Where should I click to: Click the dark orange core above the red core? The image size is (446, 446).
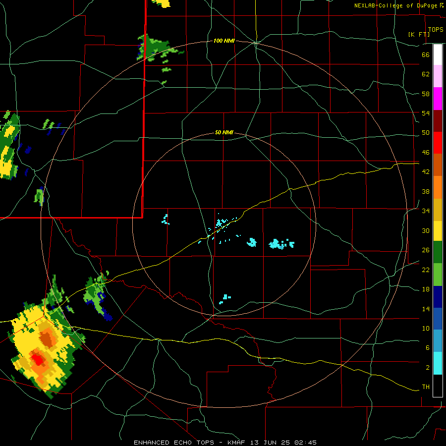(48, 339)
